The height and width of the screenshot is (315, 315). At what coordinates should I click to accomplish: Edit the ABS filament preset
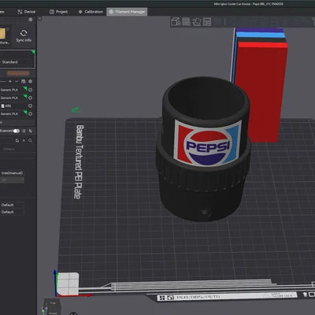31,106
